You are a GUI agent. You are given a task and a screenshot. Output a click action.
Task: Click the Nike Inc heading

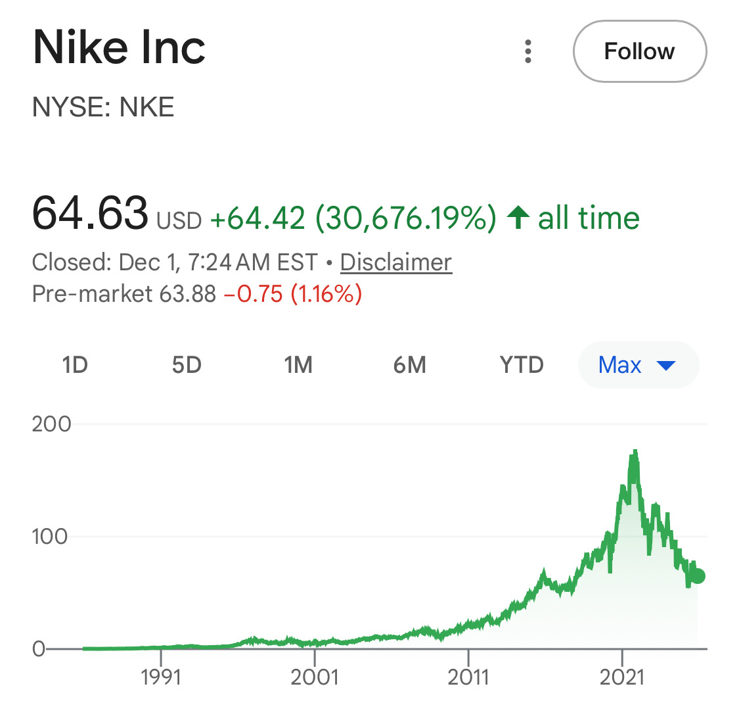pyautogui.click(x=119, y=47)
